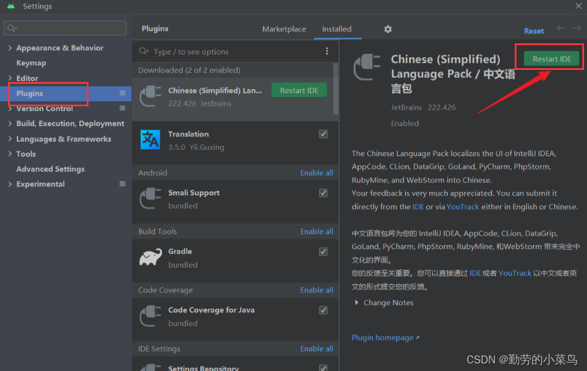Image resolution: width=587 pixels, height=371 pixels.
Task: Select Code Coverage for Java name
Action: tap(212, 310)
